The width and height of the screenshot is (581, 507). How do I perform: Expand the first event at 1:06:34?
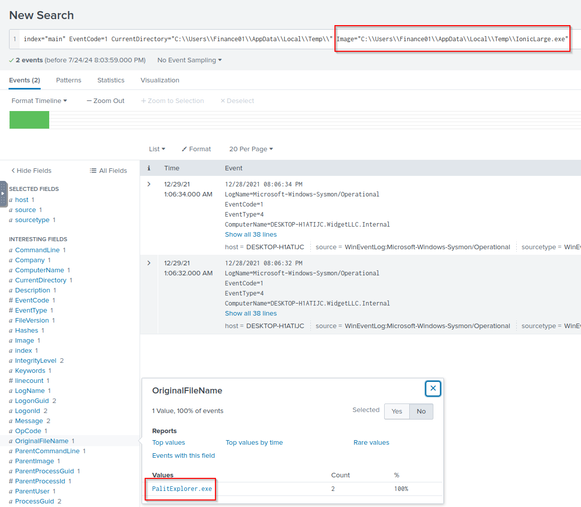149,184
